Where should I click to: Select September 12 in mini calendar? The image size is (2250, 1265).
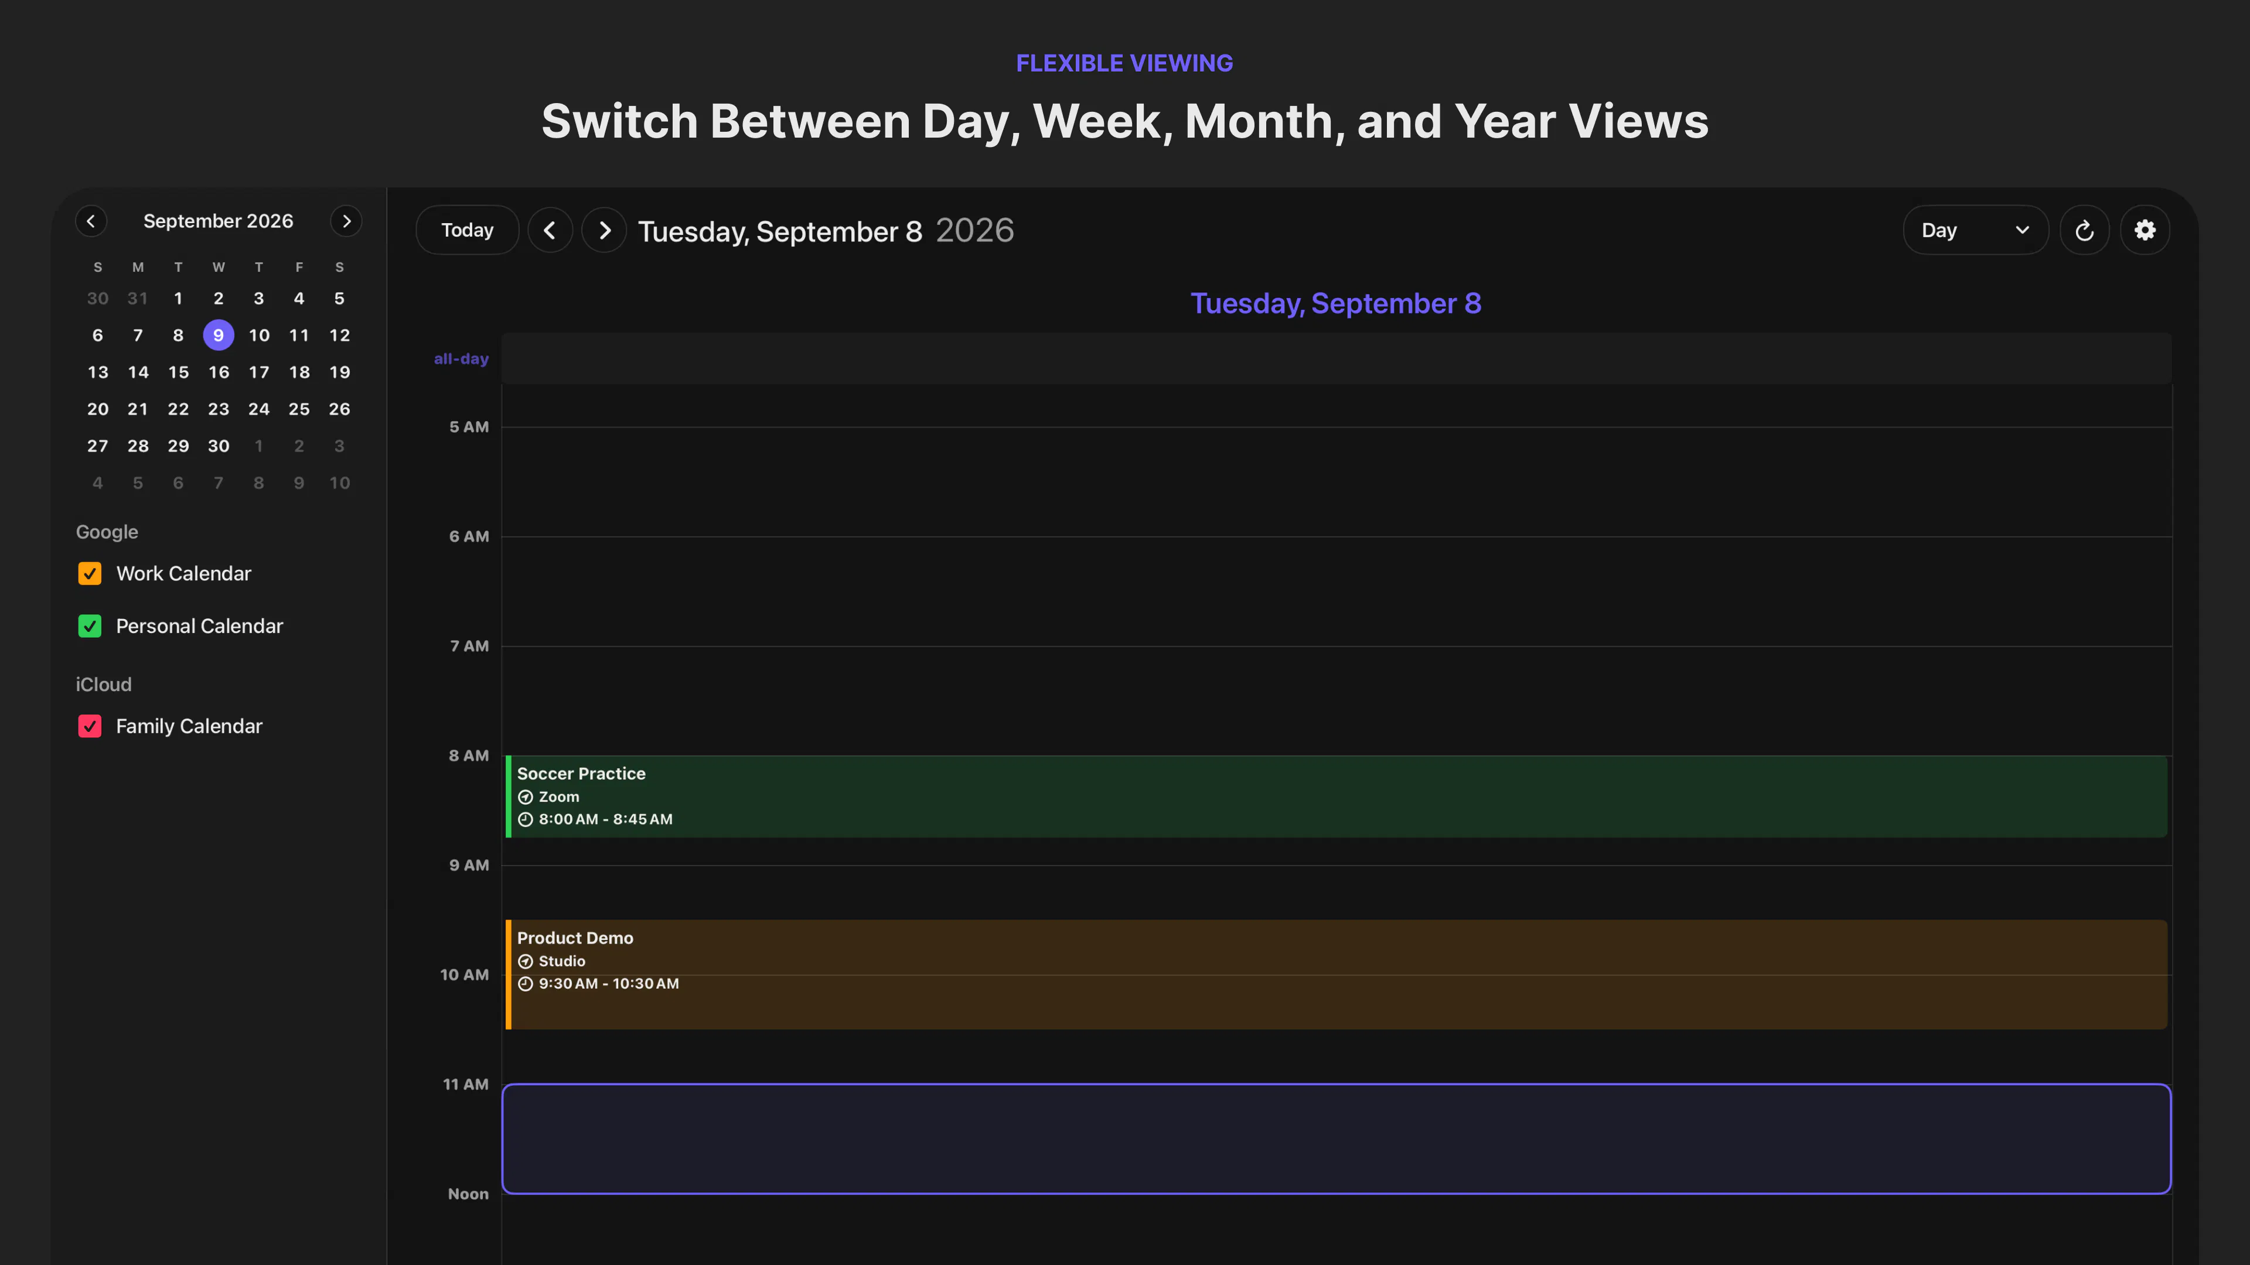click(340, 335)
